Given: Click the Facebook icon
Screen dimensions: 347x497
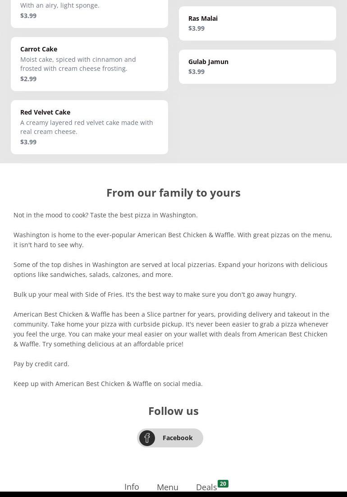Looking at the screenshot, I should (147, 438).
